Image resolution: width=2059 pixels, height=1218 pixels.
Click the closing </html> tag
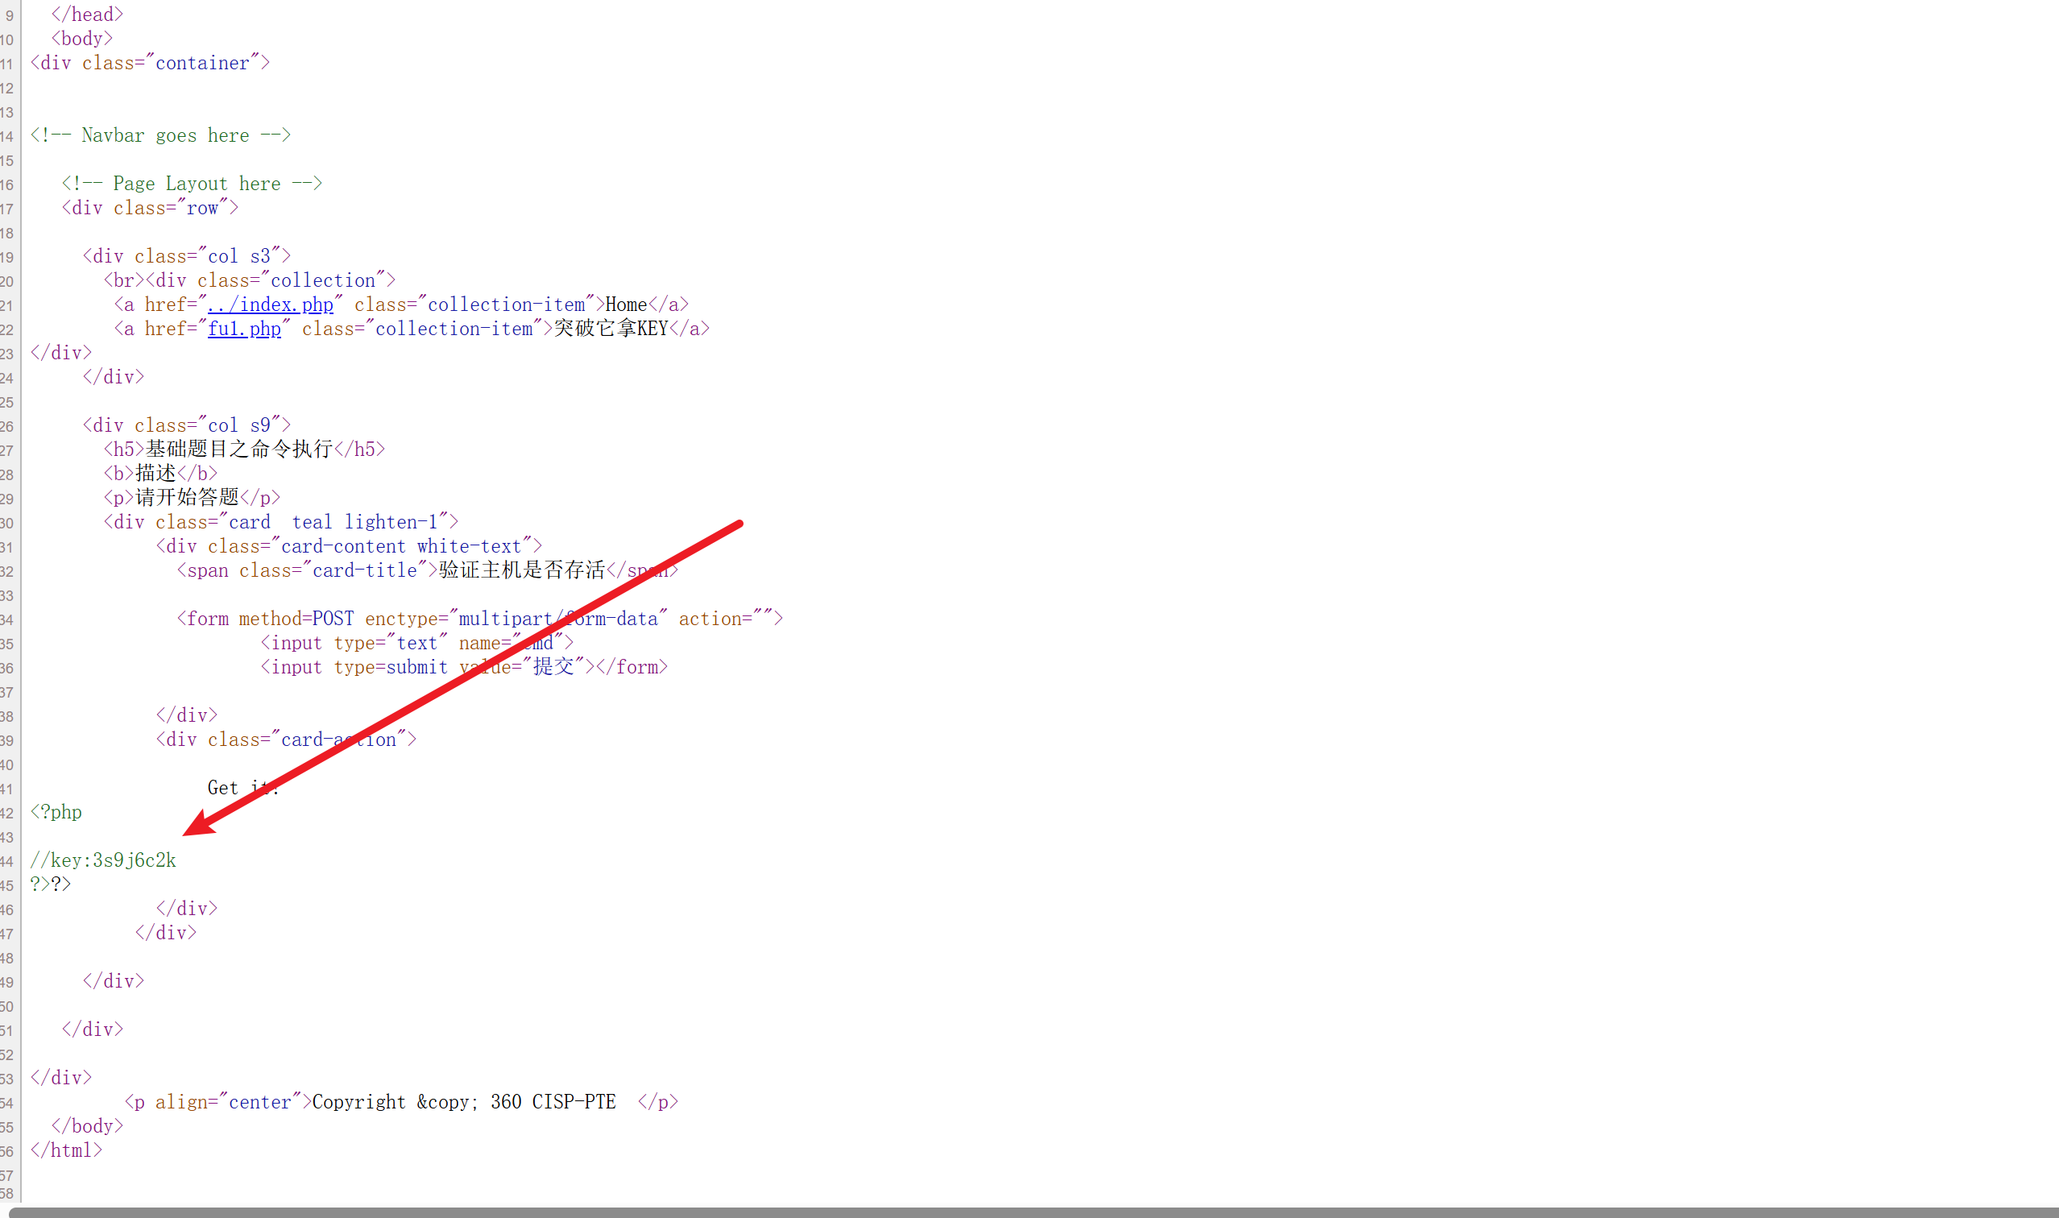click(x=67, y=1150)
